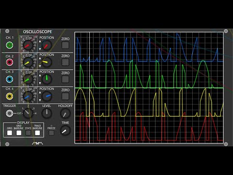Click CH. 2 position up arrow
233x175 pixels.
(x=40, y=58)
